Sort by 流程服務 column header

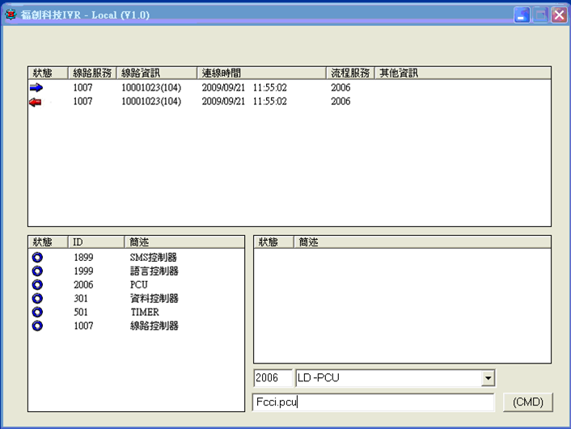pyautogui.click(x=350, y=74)
